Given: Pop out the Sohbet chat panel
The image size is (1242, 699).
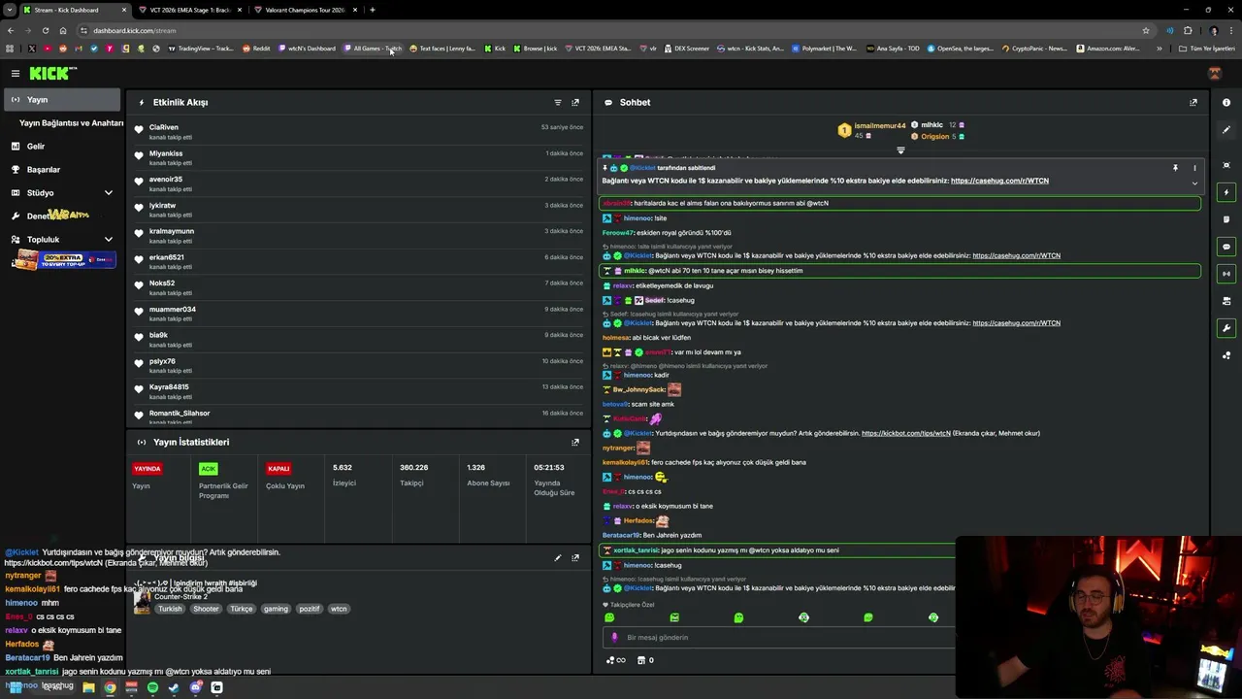Looking at the screenshot, I should click(1193, 102).
